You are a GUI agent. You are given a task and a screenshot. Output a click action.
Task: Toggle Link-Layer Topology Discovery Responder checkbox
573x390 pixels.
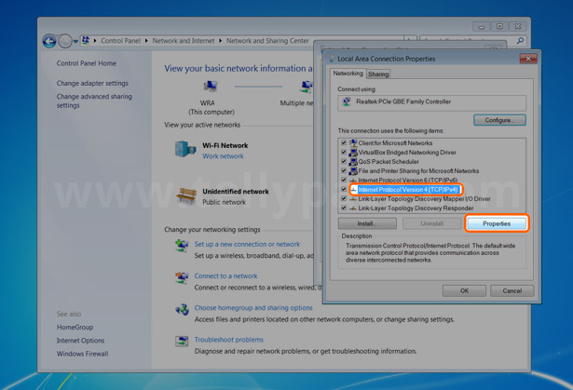tap(344, 208)
